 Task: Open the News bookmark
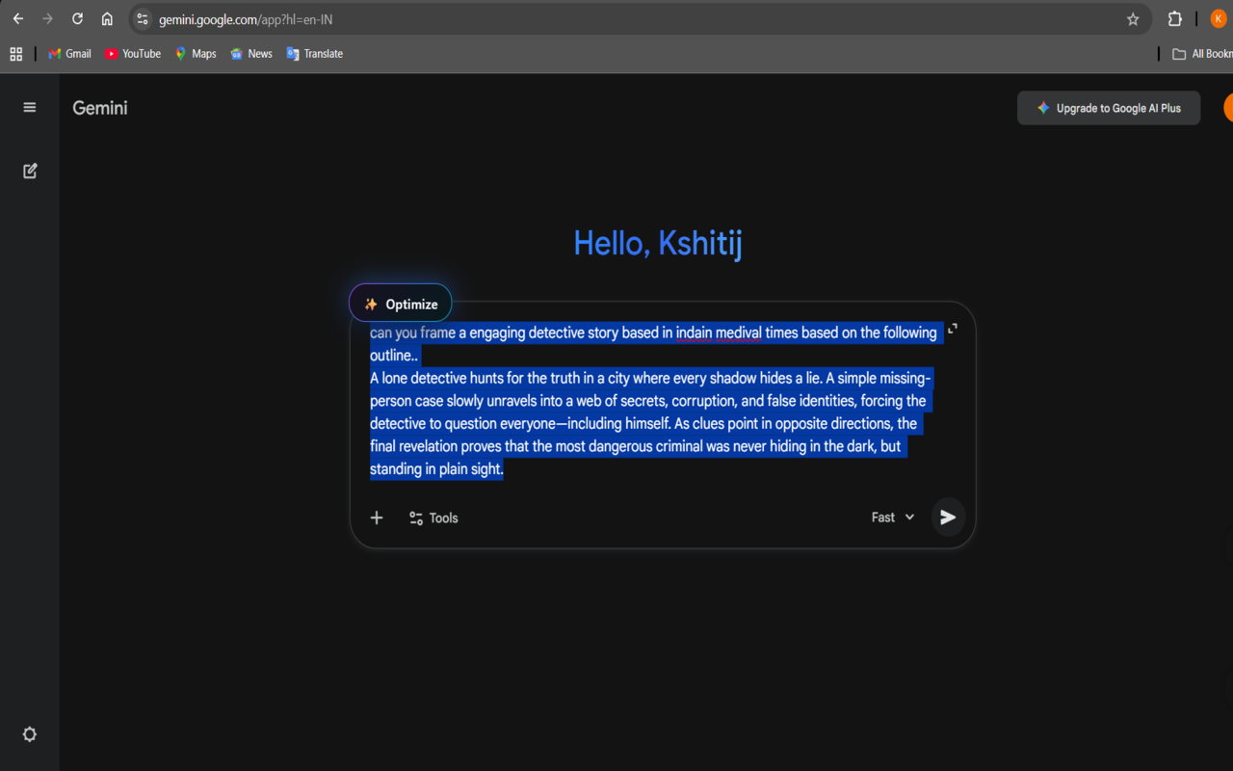[x=251, y=54]
